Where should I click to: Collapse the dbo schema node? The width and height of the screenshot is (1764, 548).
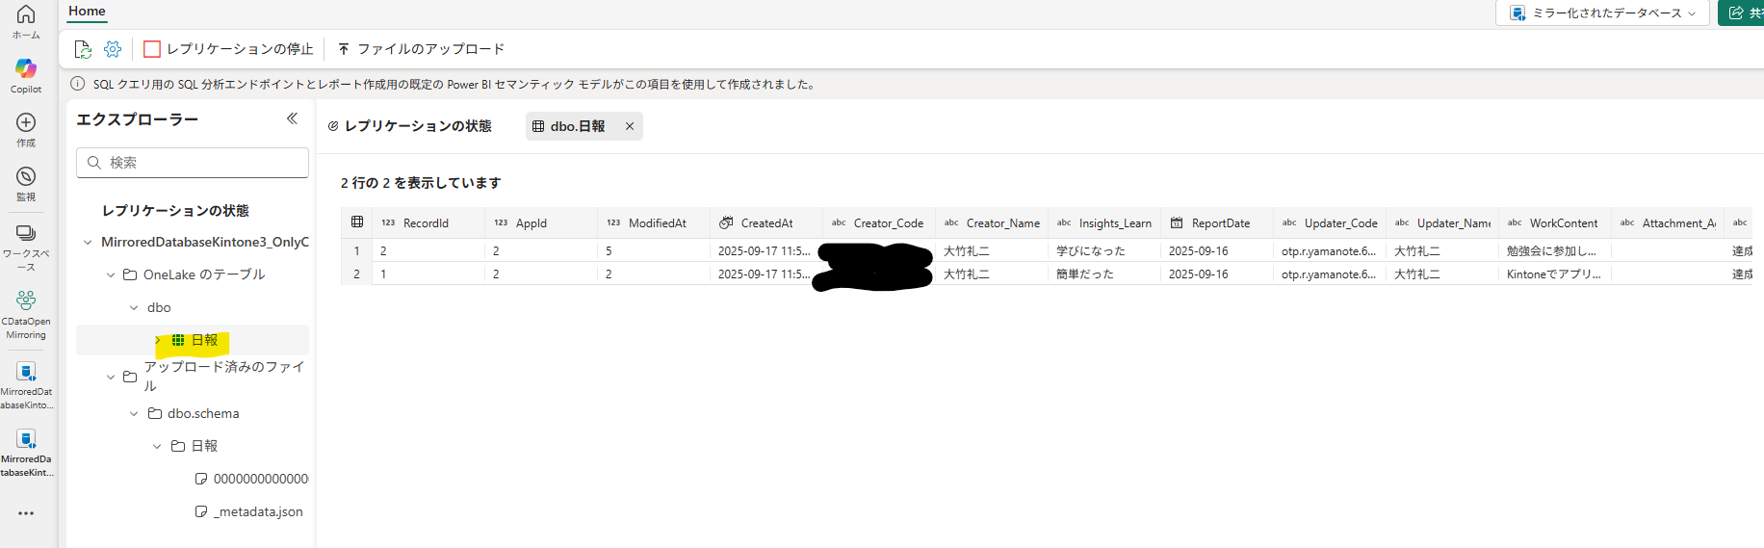pos(134,308)
